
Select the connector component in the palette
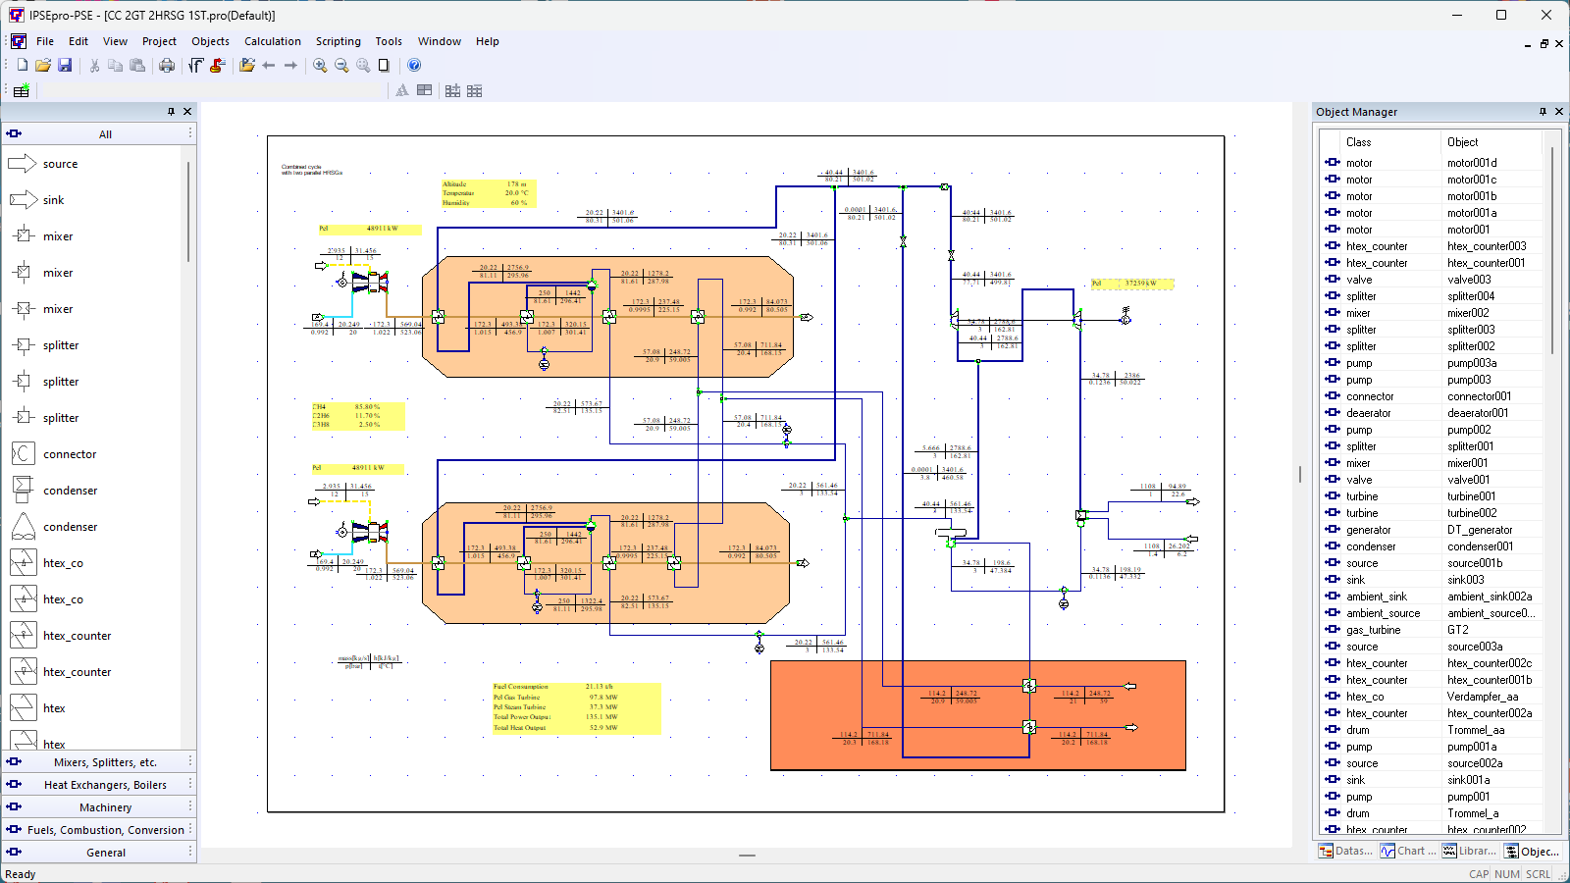coord(70,454)
